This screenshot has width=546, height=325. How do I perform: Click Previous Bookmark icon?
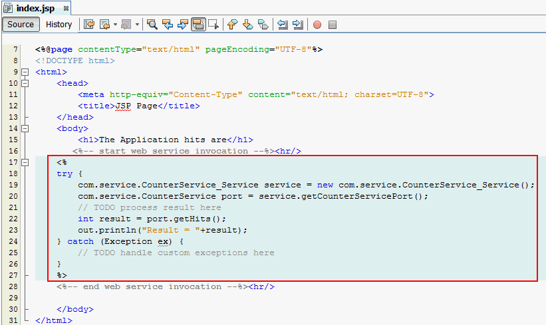232,25
